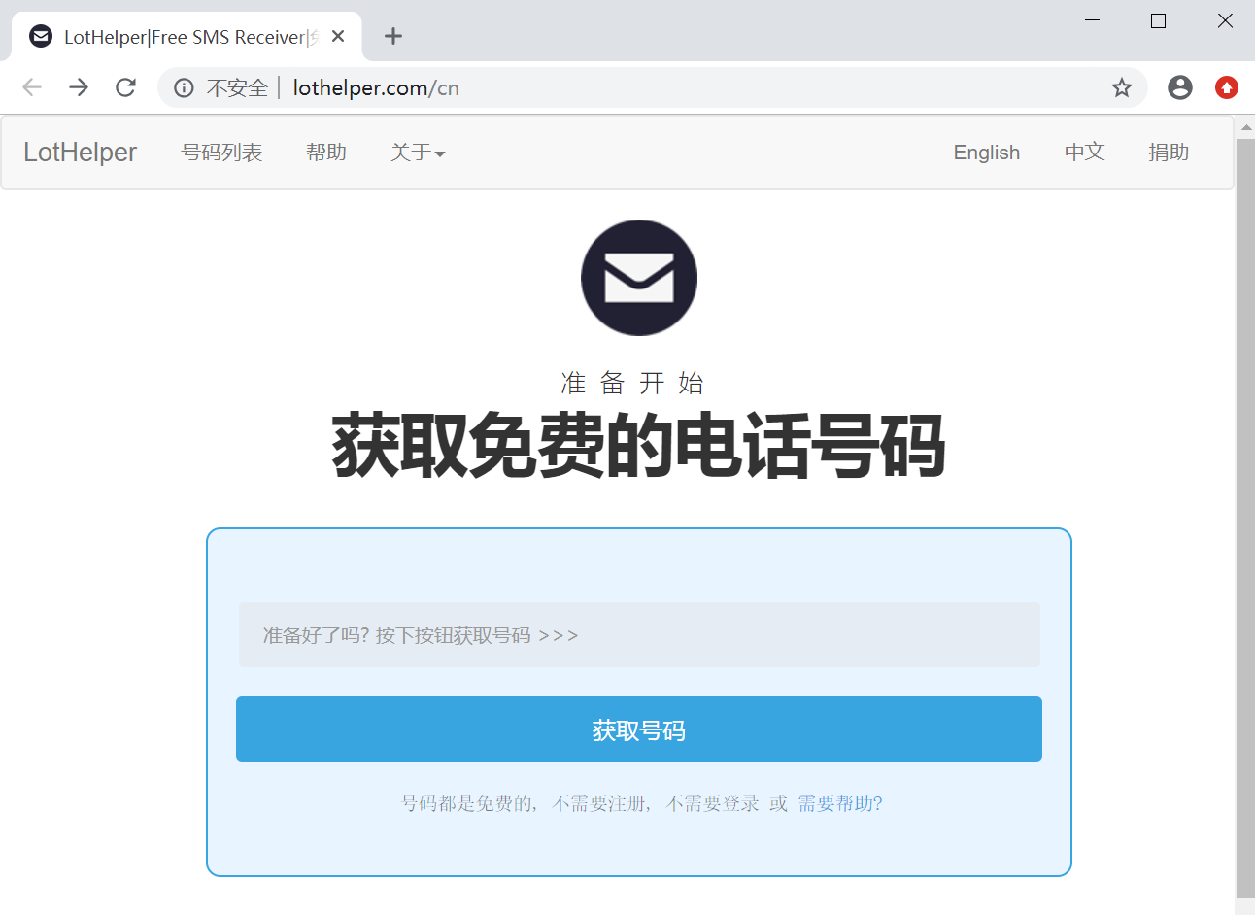Click the browser back arrow icon

pos(32,87)
